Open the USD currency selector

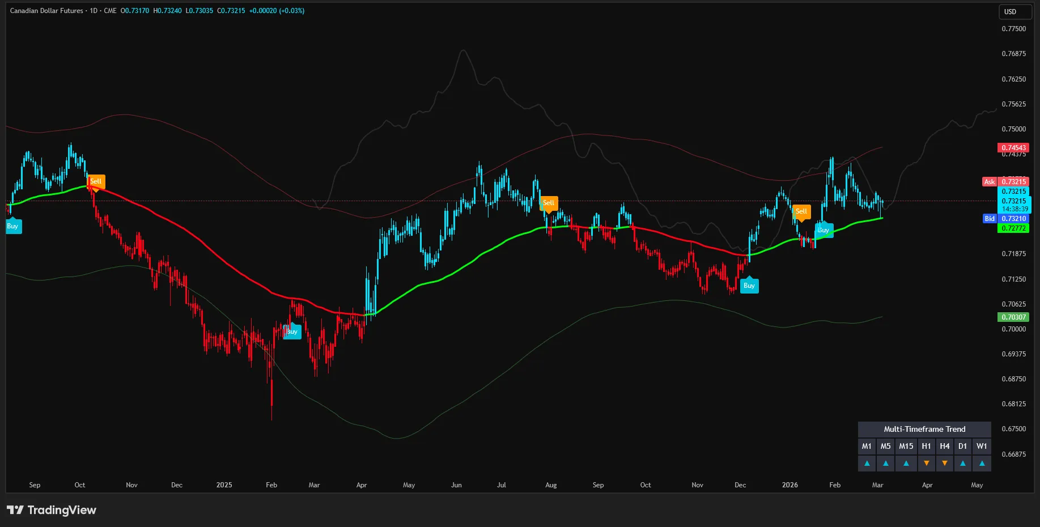[x=1015, y=11]
